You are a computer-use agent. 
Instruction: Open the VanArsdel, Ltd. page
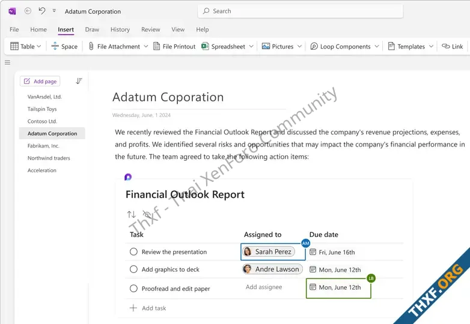[x=44, y=97]
